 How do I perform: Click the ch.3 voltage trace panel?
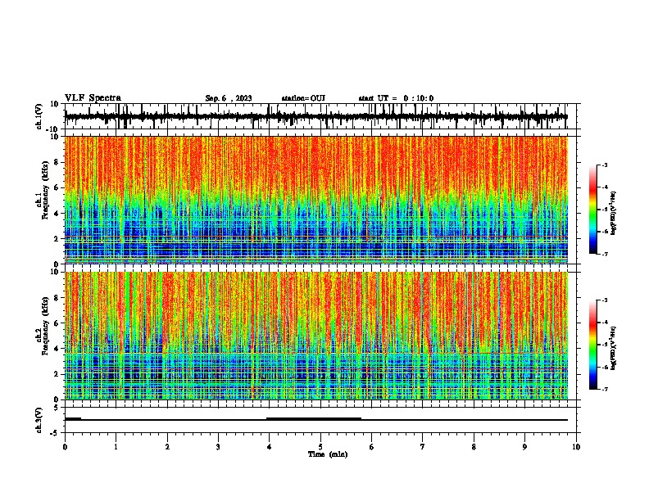coord(320,420)
